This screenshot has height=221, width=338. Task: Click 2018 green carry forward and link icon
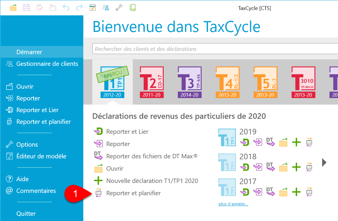245,167
